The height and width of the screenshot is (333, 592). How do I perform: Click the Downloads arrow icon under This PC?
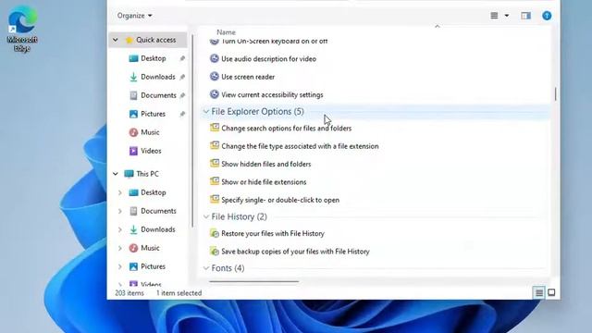[133, 229]
